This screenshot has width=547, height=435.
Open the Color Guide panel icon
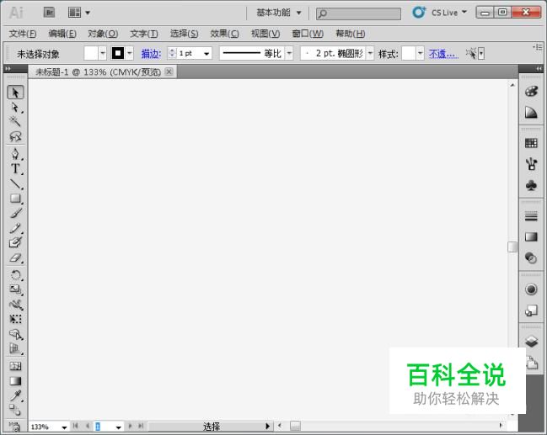[x=531, y=113]
